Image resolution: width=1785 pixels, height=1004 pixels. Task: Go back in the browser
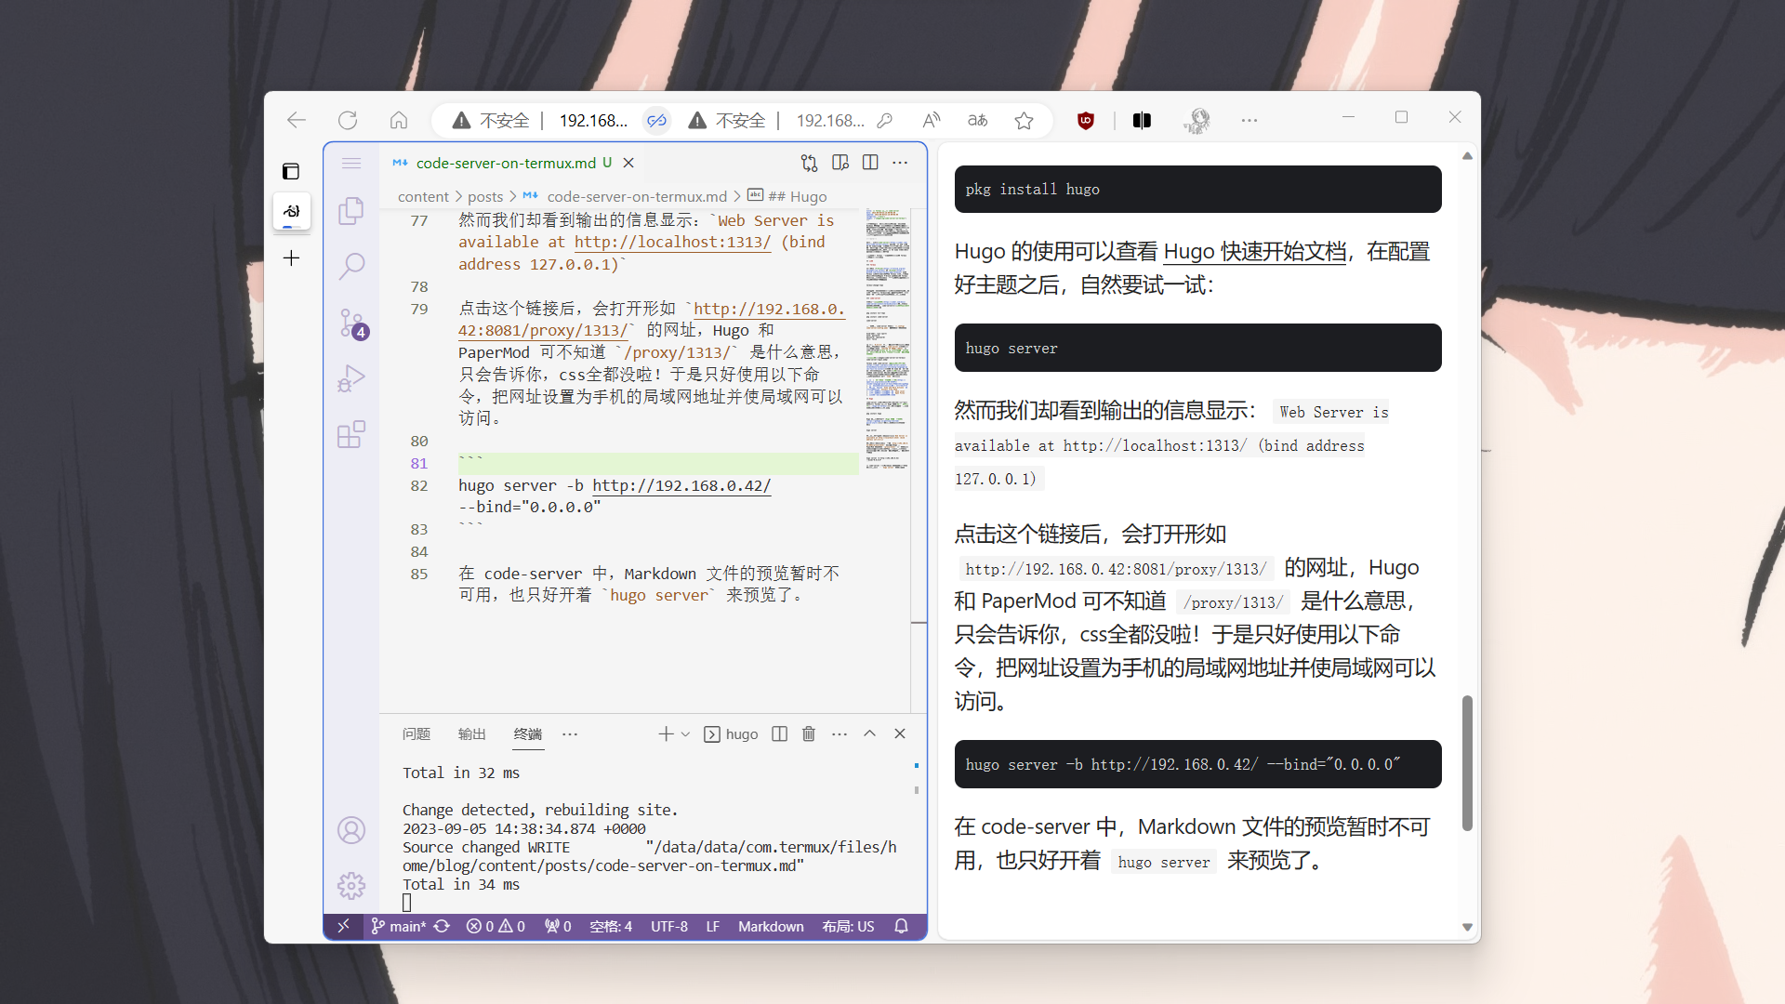[x=297, y=120]
